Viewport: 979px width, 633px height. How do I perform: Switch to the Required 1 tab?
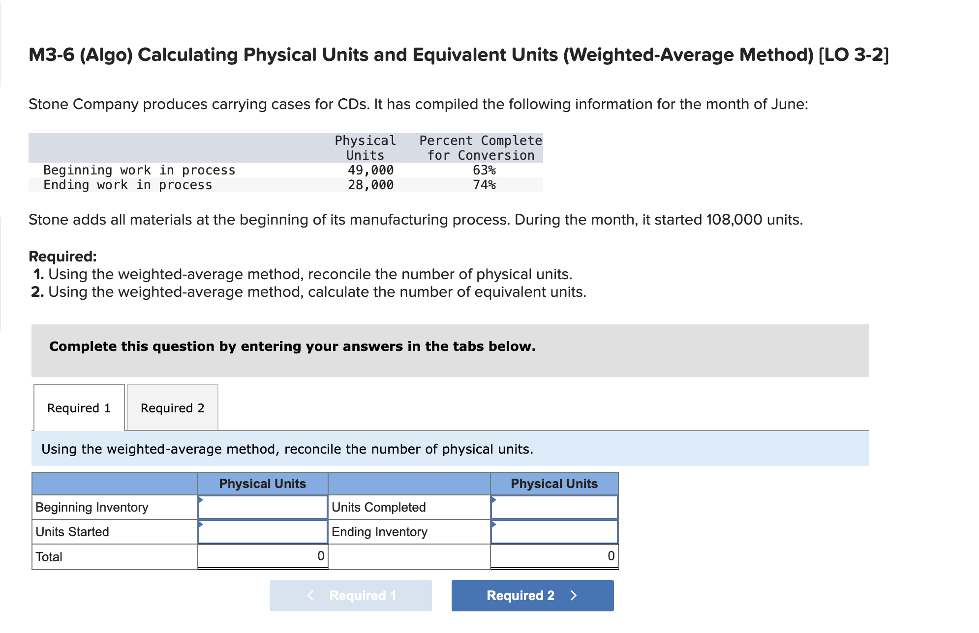(x=79, y=407)
